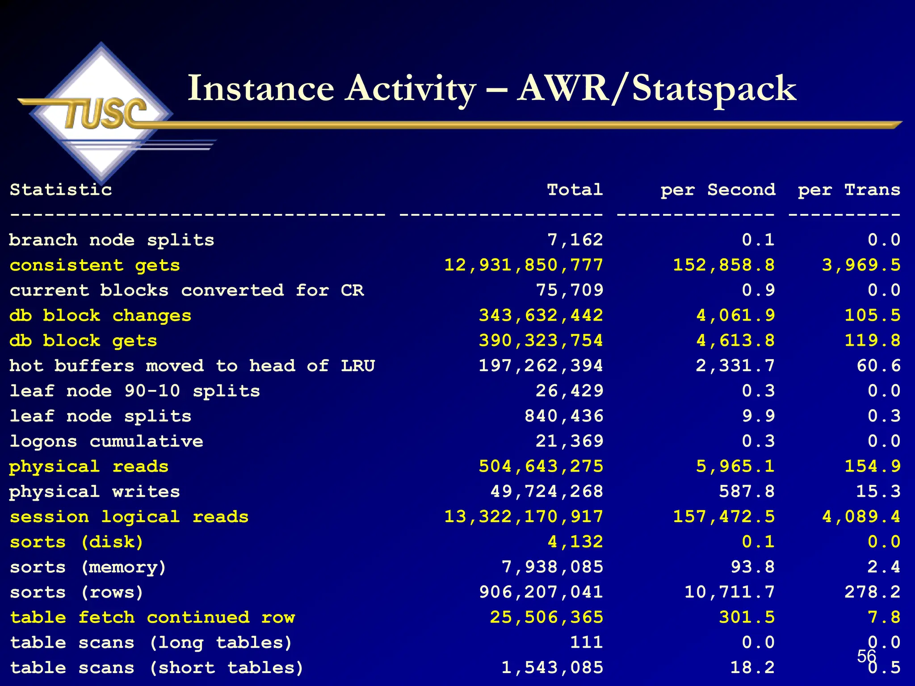
Task: Click total value 197,262,394
Action: [x=541, y=366]
